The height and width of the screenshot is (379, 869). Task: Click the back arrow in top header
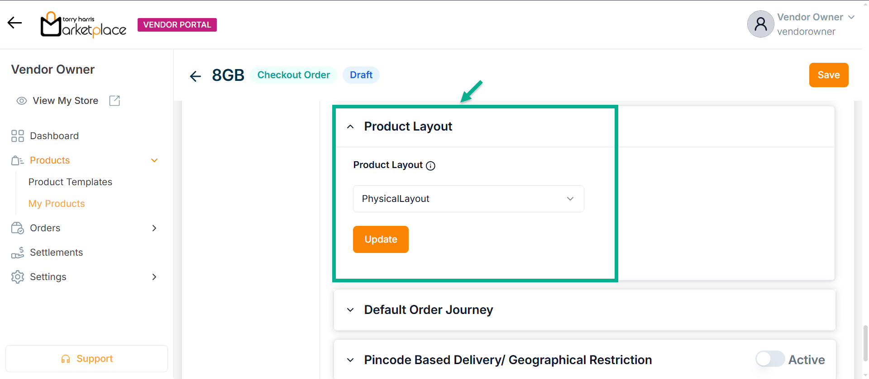(14, 23)
